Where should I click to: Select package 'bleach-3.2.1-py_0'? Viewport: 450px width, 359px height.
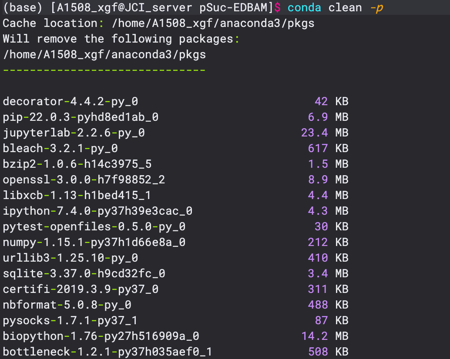60,148
